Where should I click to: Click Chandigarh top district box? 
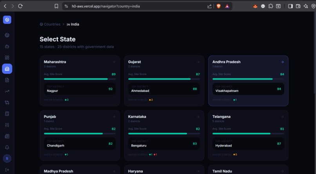(x=80, y=143)
